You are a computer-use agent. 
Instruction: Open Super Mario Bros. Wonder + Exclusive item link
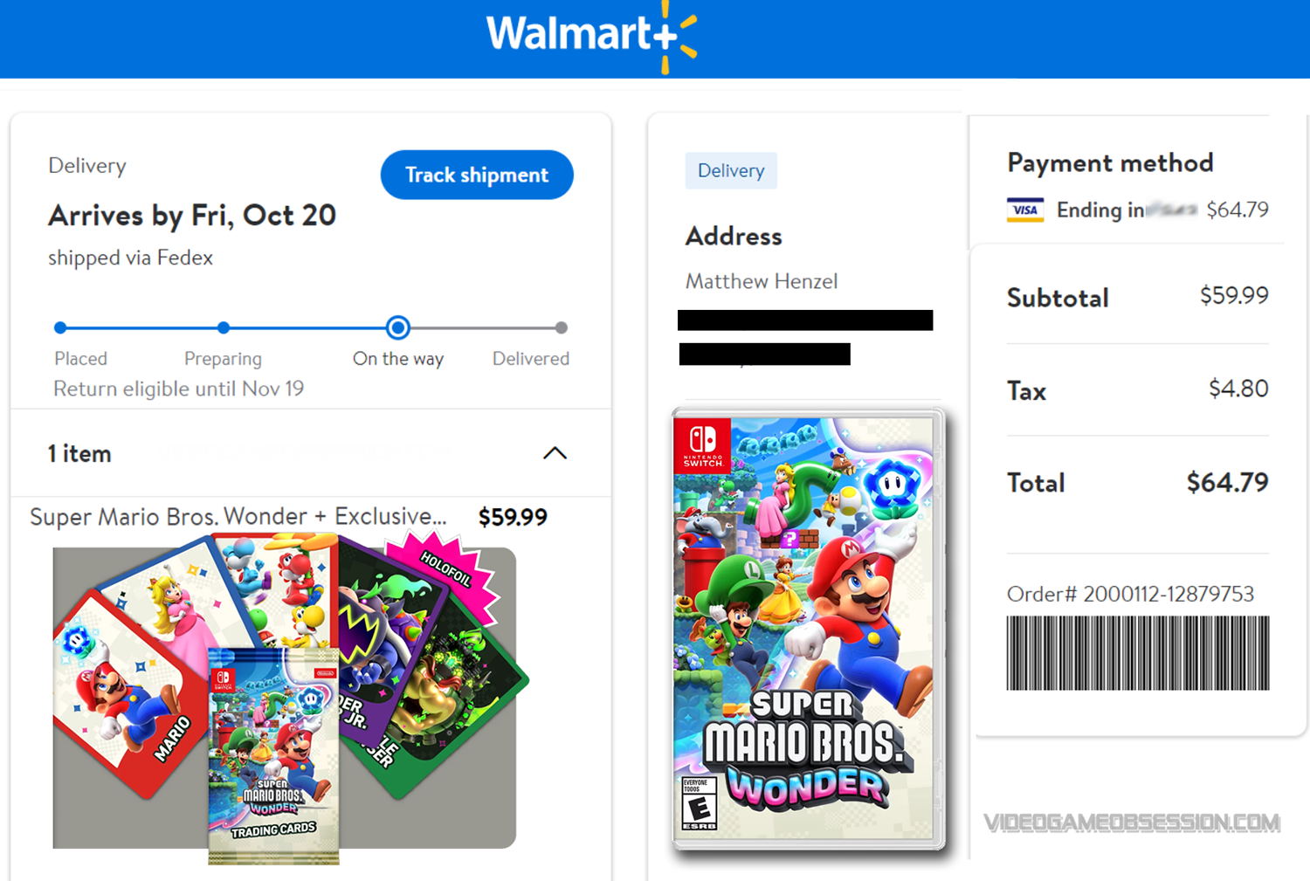238,517
